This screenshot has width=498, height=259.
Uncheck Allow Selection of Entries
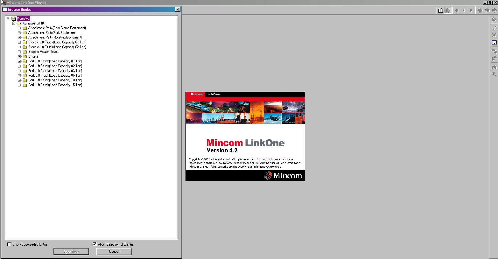[95, 244]
